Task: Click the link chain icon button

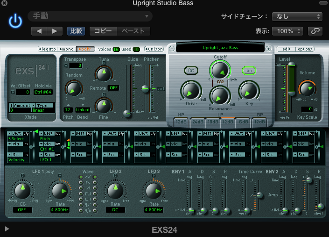Action: click(x=315, y=31)
